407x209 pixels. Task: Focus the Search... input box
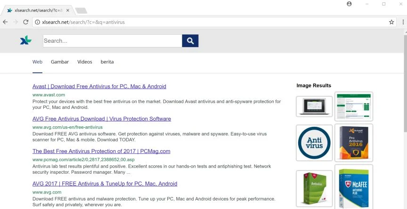[113, 41]
